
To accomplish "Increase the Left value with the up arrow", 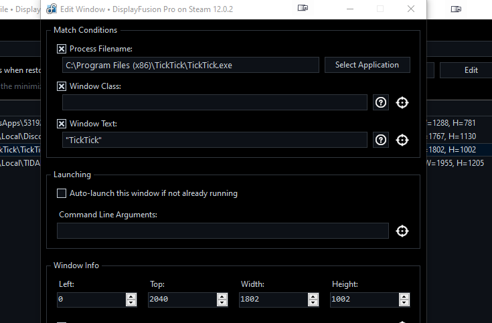I will click(131, 296).
